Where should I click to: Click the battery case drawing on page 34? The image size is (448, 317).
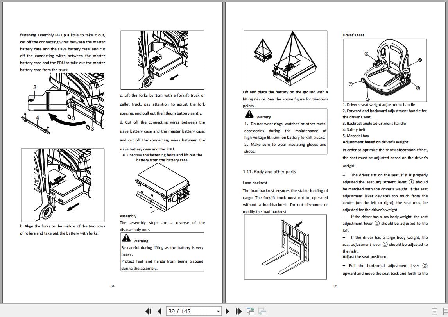[162, 188]
